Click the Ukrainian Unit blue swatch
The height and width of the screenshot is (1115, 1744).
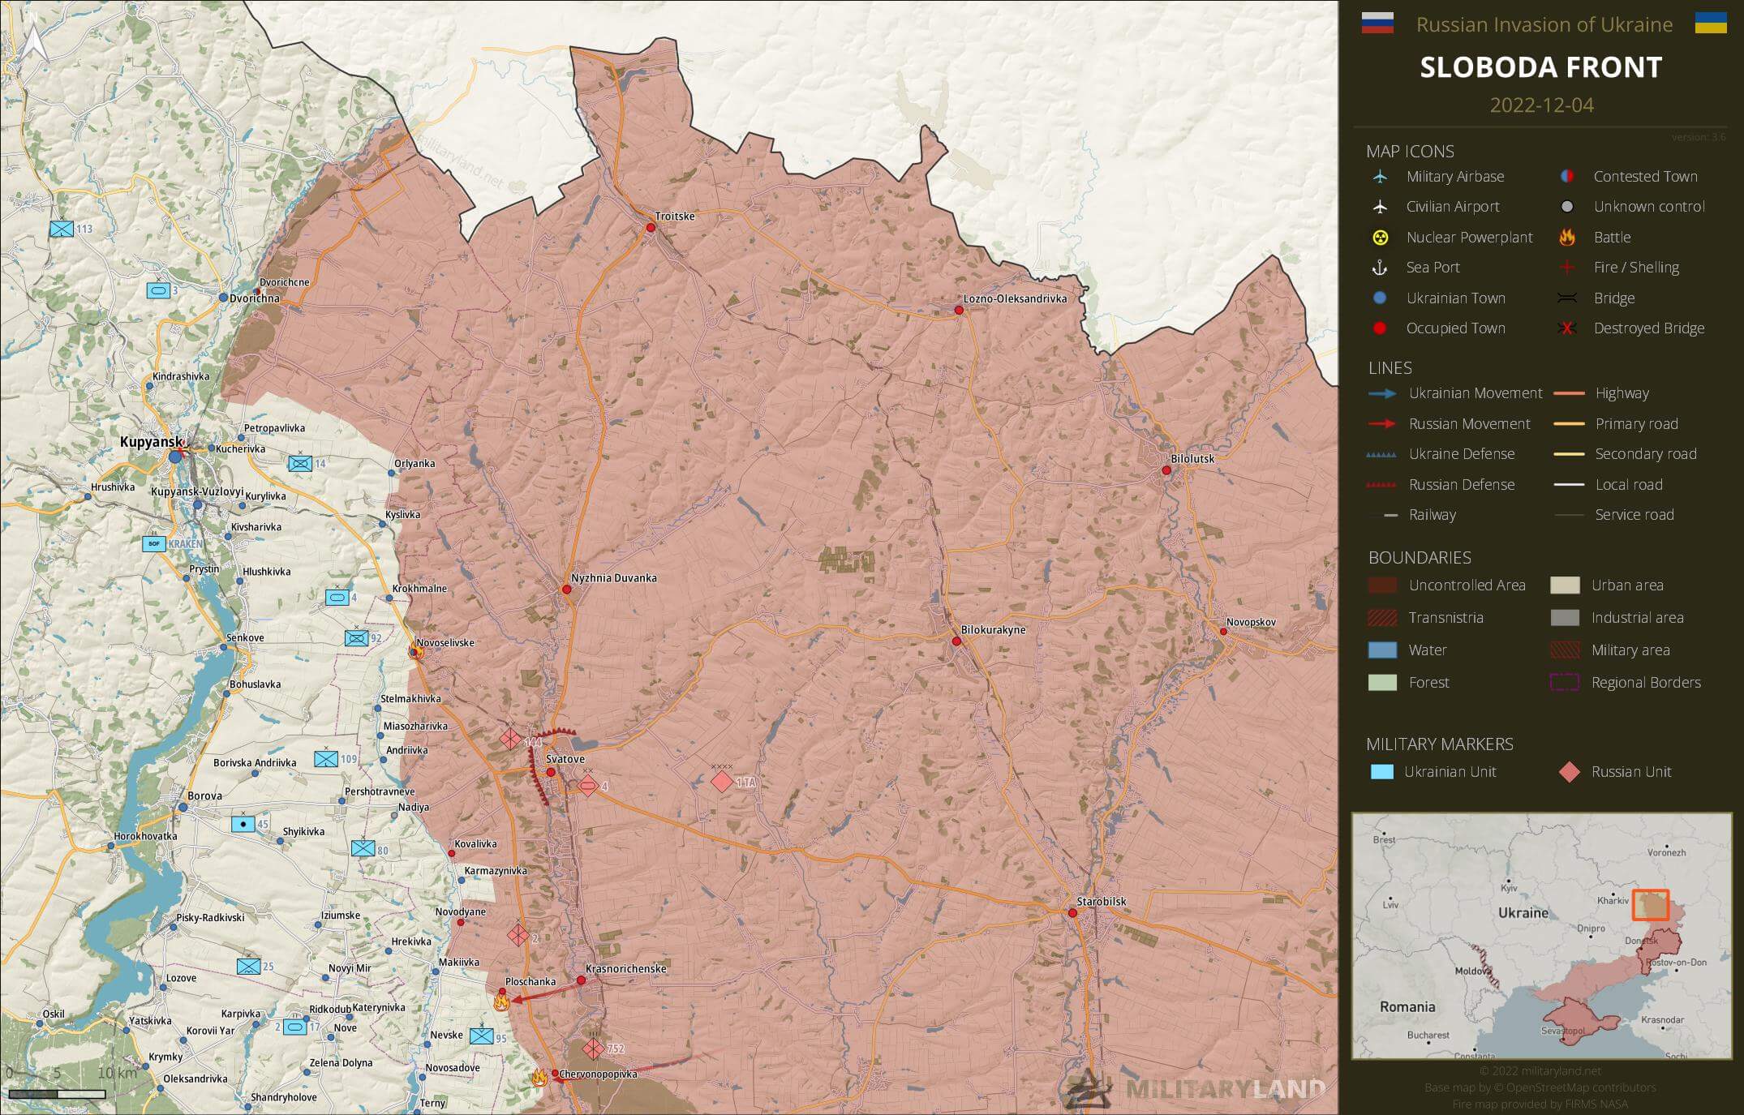coord(1381,772)
